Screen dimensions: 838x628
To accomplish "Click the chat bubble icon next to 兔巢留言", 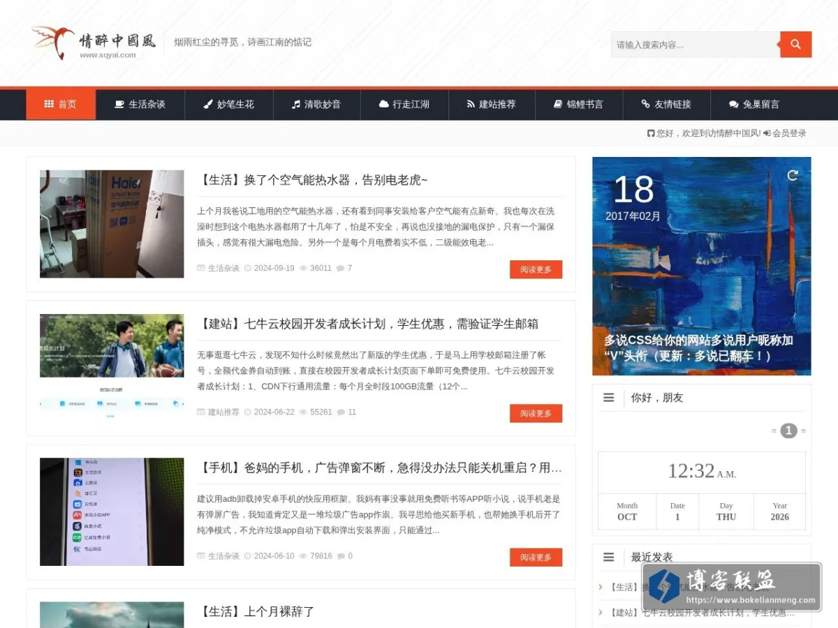I will tap(734, 104).
